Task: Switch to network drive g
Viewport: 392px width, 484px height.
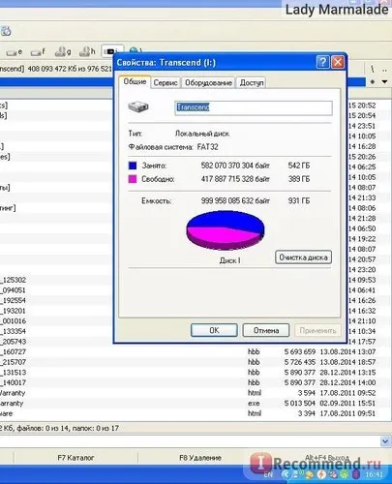Action: coord(63,51)
